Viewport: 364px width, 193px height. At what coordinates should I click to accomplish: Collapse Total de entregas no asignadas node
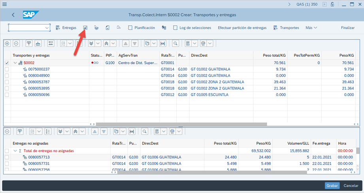[x=14, y=151]
